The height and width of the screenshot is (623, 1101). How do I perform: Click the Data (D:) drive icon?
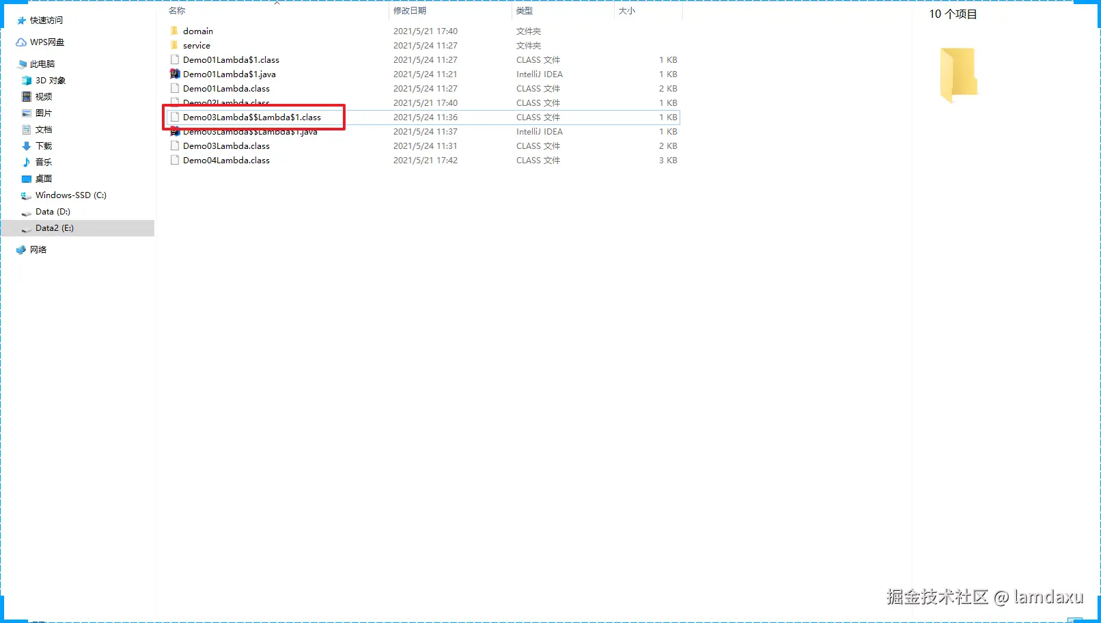click(27, 212)
